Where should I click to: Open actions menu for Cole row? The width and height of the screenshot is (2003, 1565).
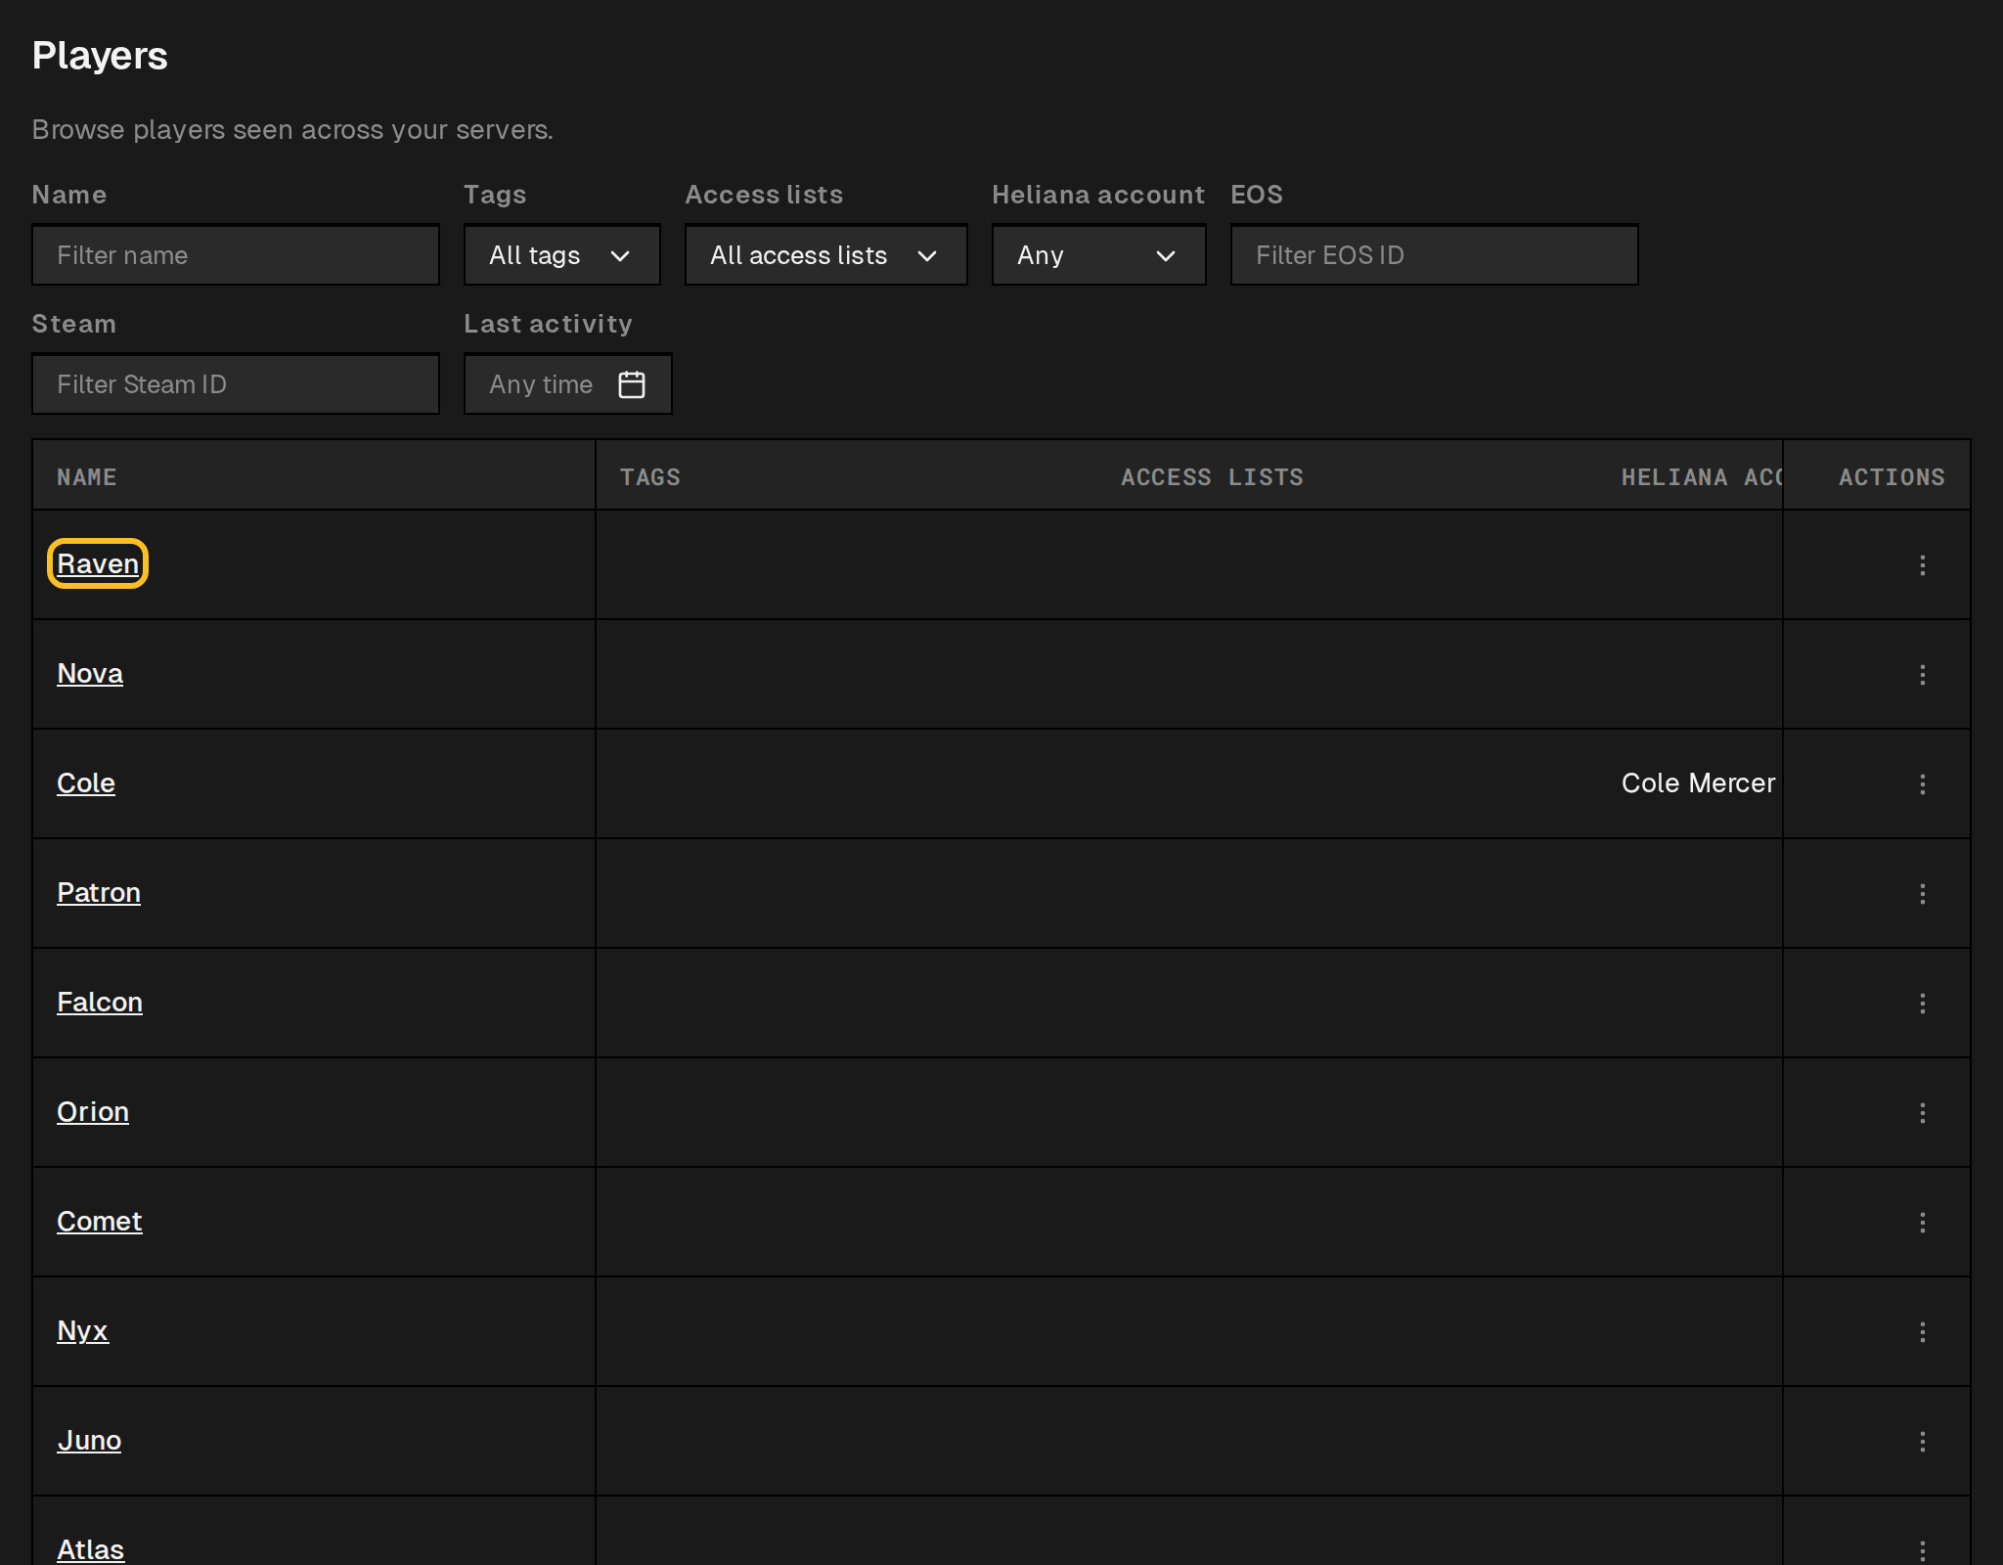coord(1922,784)
